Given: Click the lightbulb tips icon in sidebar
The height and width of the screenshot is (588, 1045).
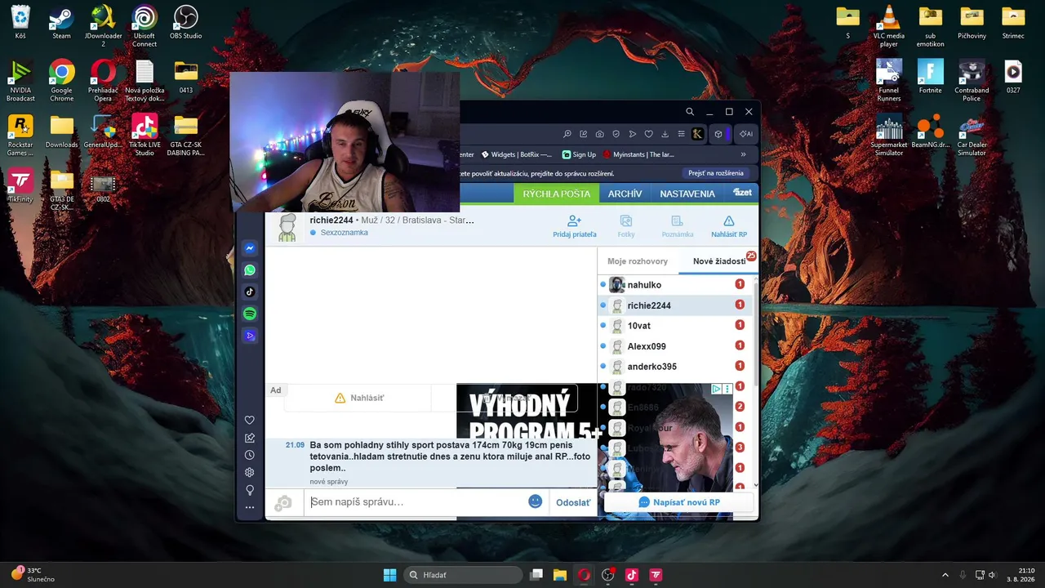Looking at the screenshot, I should click(250, 490).
